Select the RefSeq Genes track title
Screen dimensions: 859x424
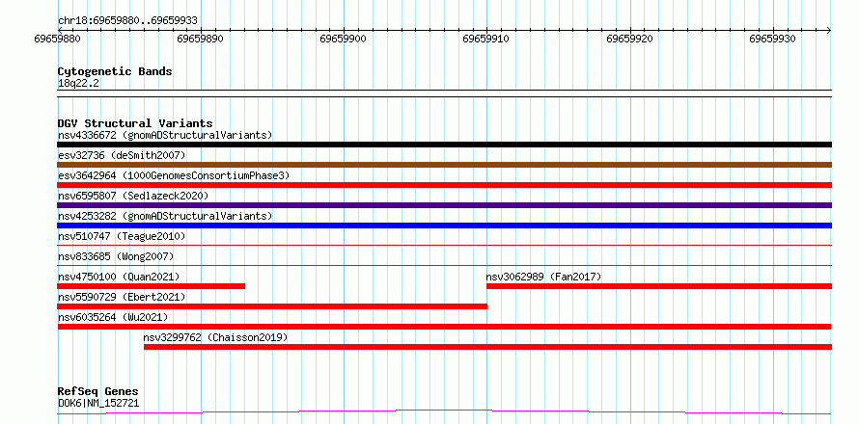pos(98,392)
